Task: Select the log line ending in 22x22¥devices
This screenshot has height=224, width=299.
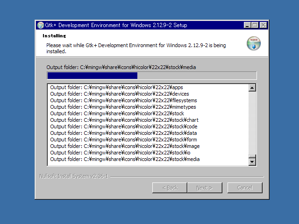Action: [x=120, y=94]
